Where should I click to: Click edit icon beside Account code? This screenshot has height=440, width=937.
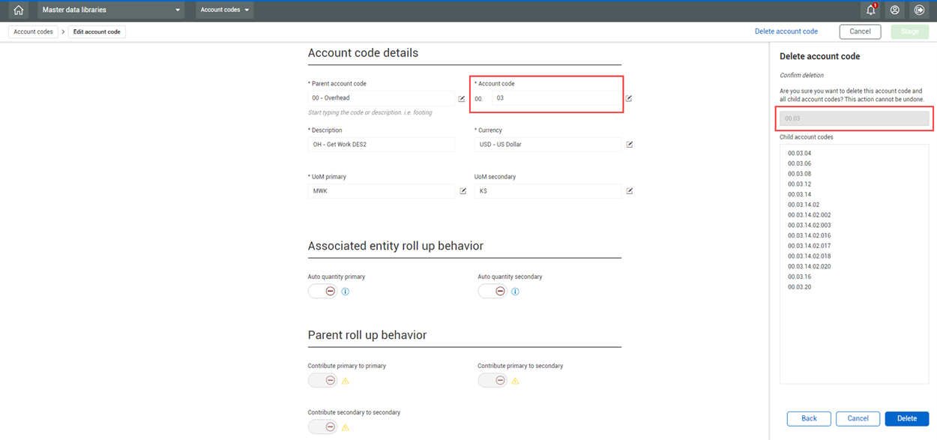(x=629, y=98)
